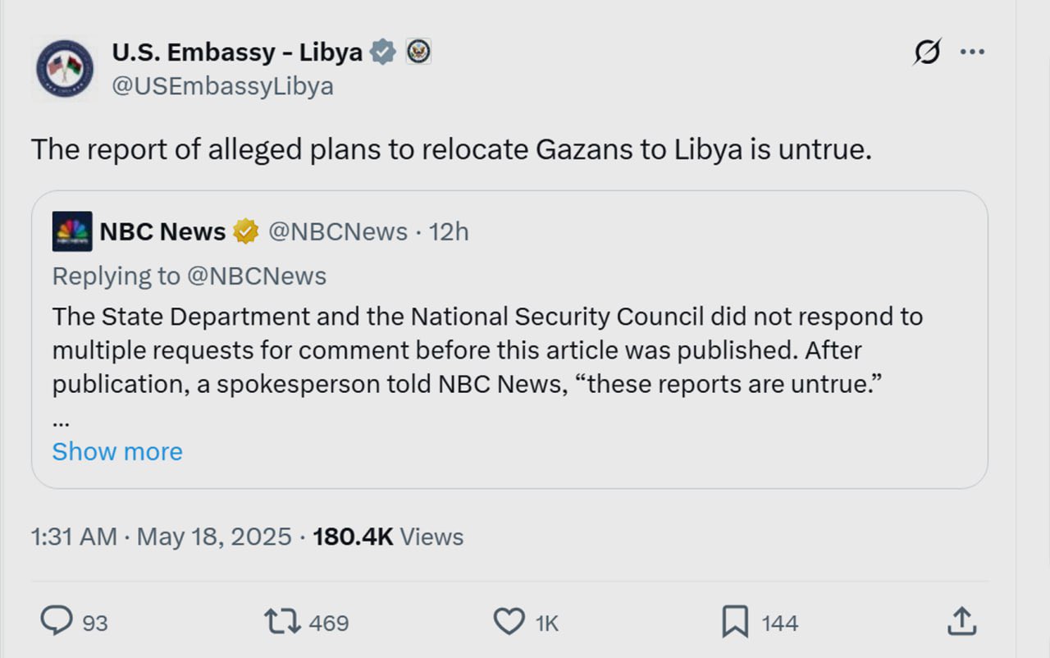Open the @NBCNews handle in quoted tweet

coord(338,232)
